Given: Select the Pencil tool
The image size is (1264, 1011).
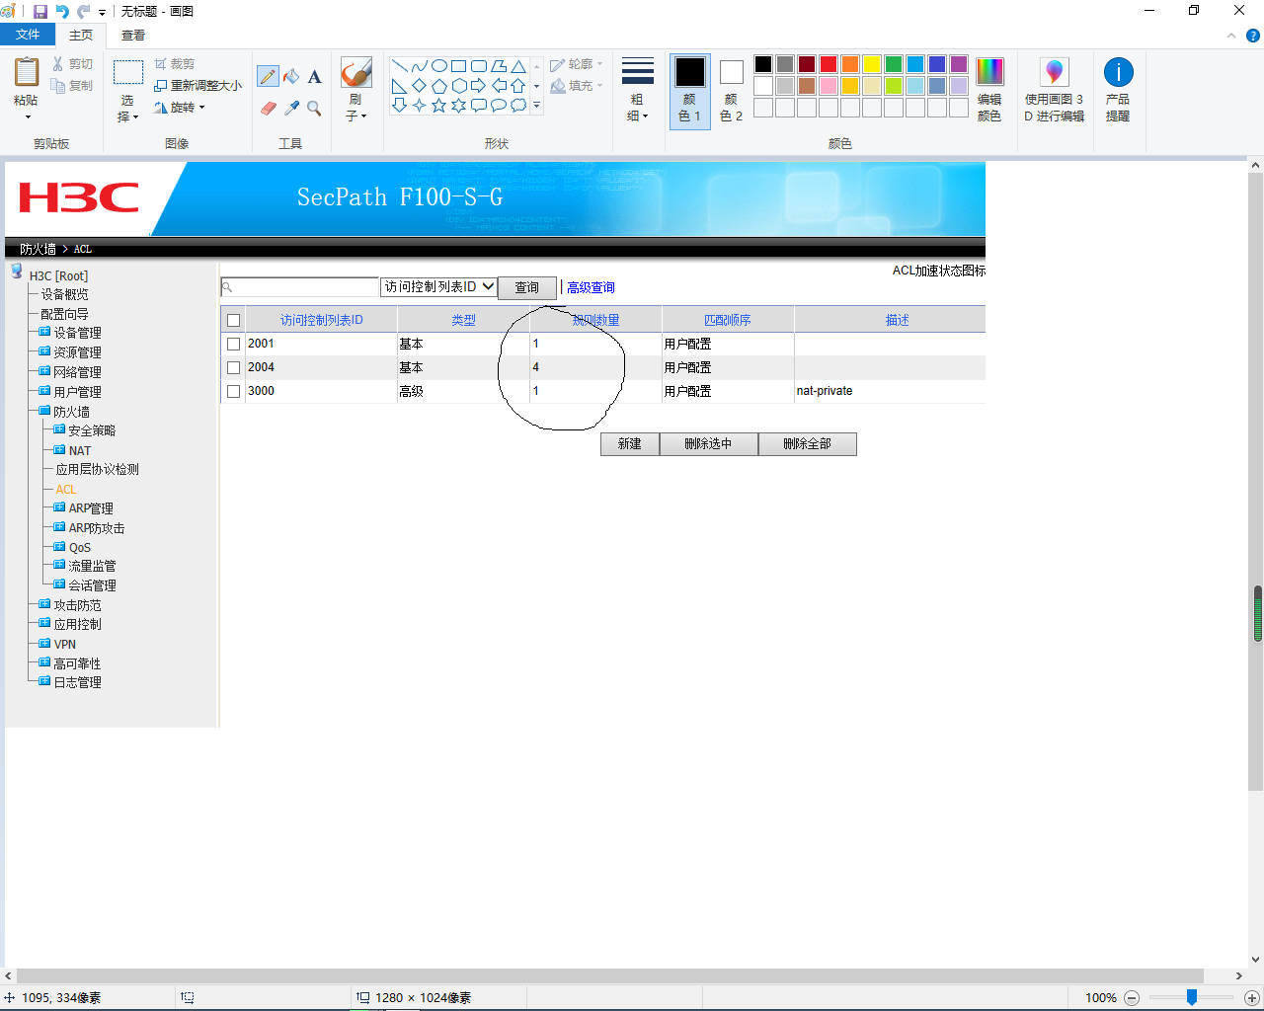Looking at the screenshot, I should tap(268, 76).
